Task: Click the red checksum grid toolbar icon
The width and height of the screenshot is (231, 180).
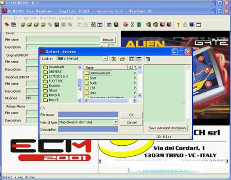Action: click(126, 25)
